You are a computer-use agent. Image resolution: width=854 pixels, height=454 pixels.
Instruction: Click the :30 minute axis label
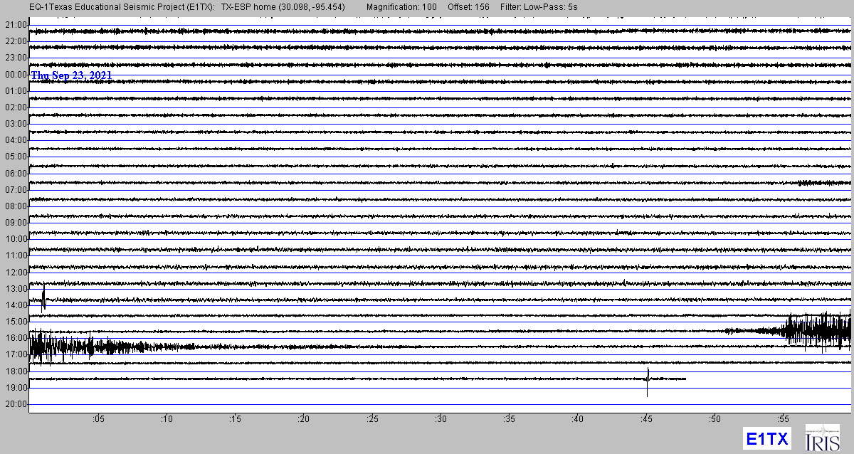[441, 418]
